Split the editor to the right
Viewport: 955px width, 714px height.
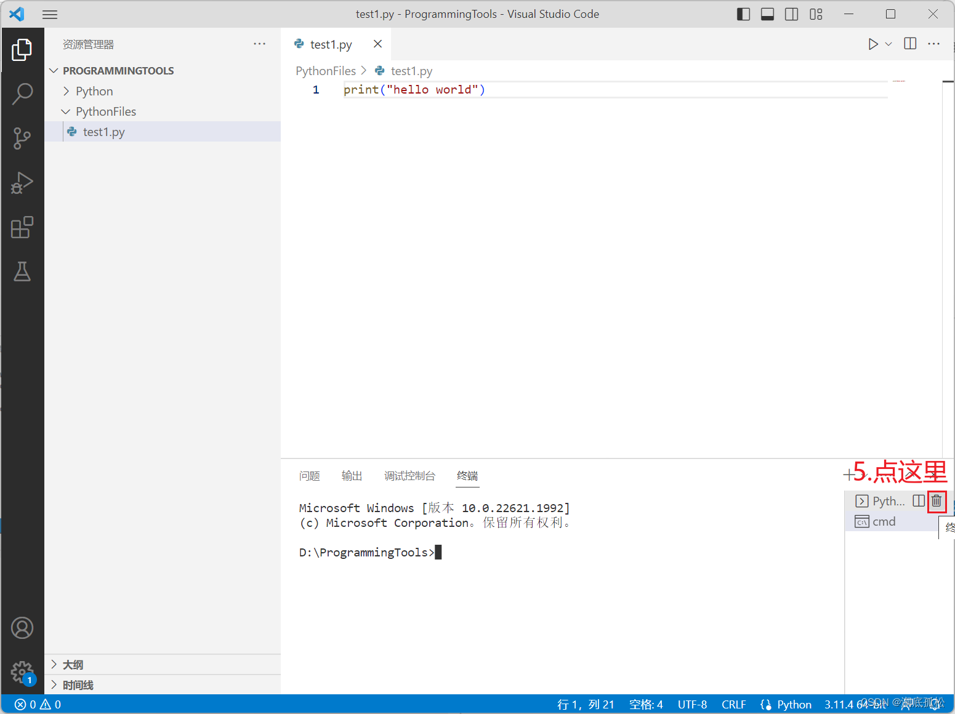pyautogui.click(x=910, y=43)
